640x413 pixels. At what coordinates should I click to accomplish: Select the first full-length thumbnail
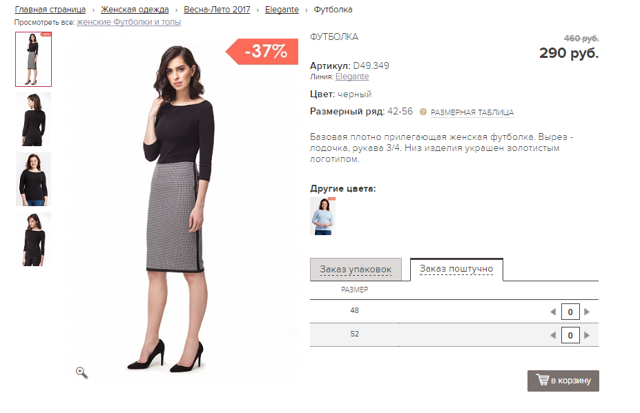[33, 59]
